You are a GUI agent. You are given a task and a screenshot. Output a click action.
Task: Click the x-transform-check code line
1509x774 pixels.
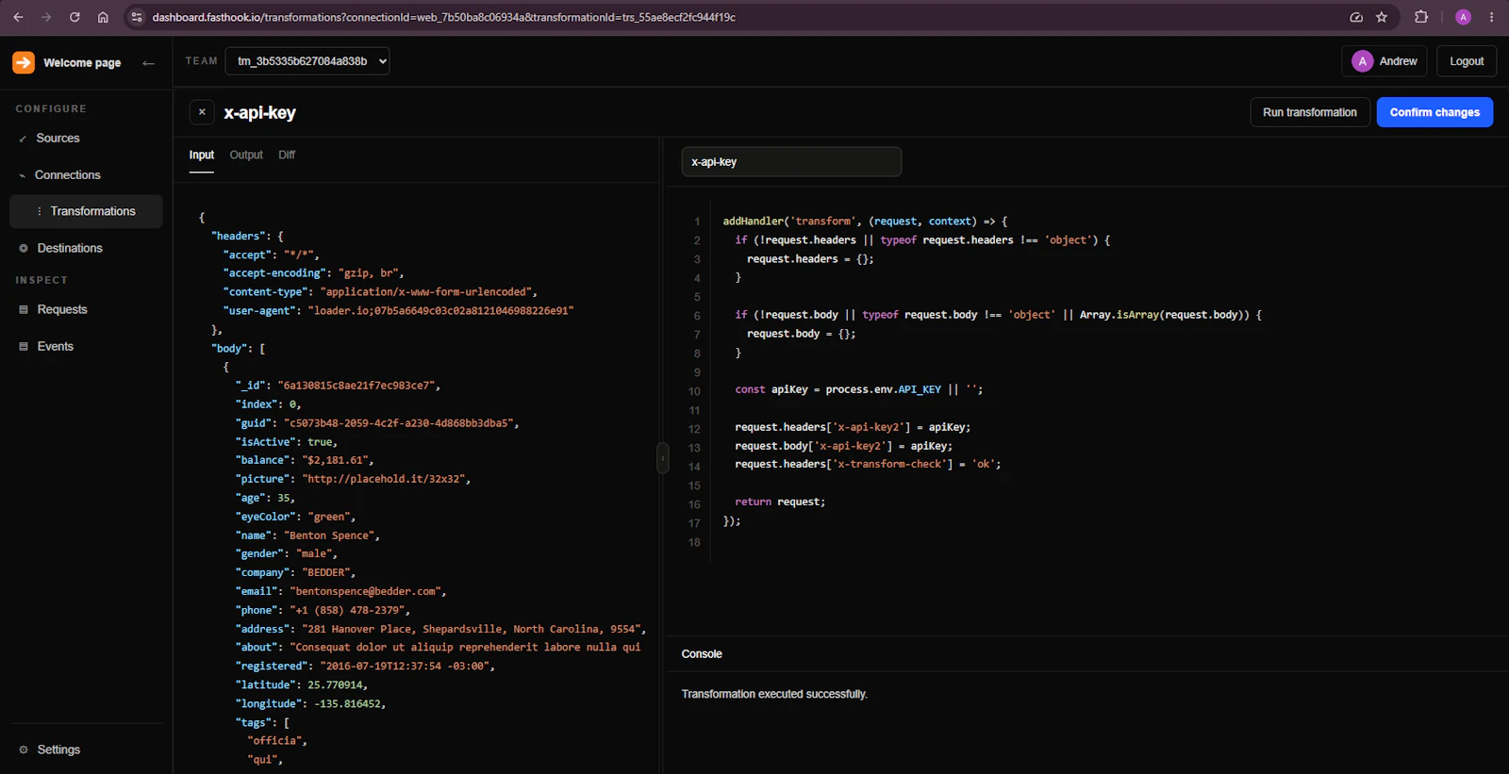(x=868, y=465)
